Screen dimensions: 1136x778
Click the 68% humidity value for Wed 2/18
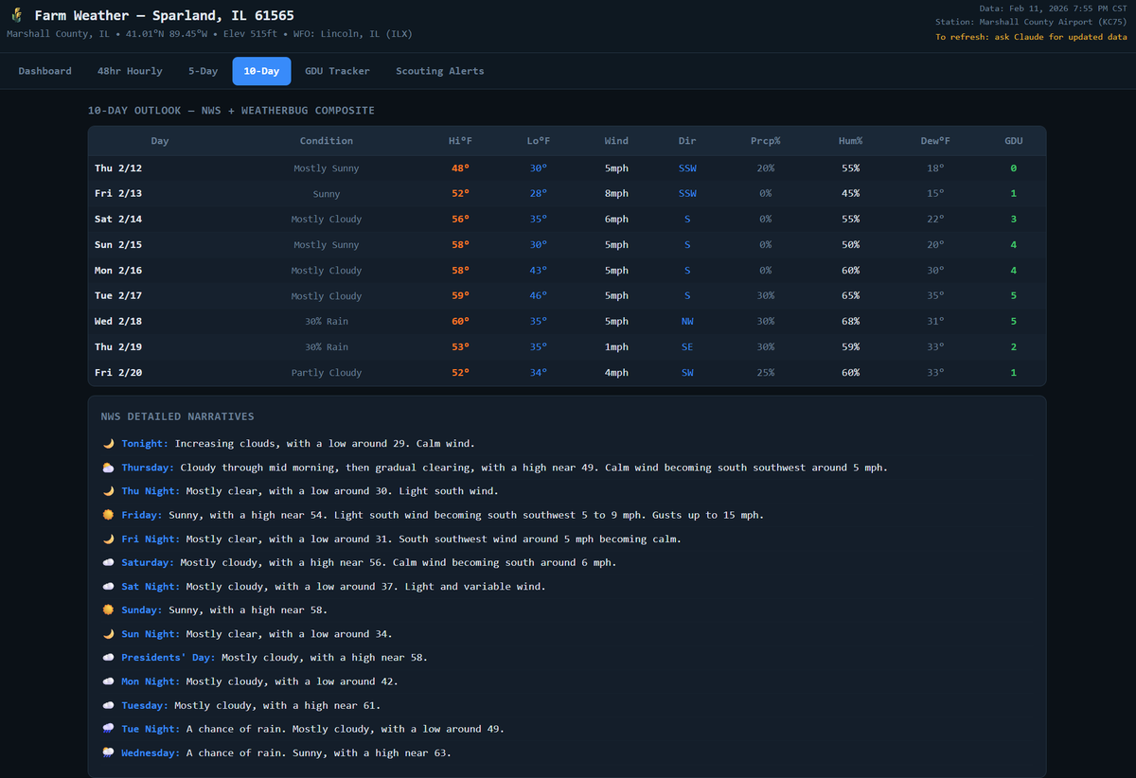pos(850,322)
